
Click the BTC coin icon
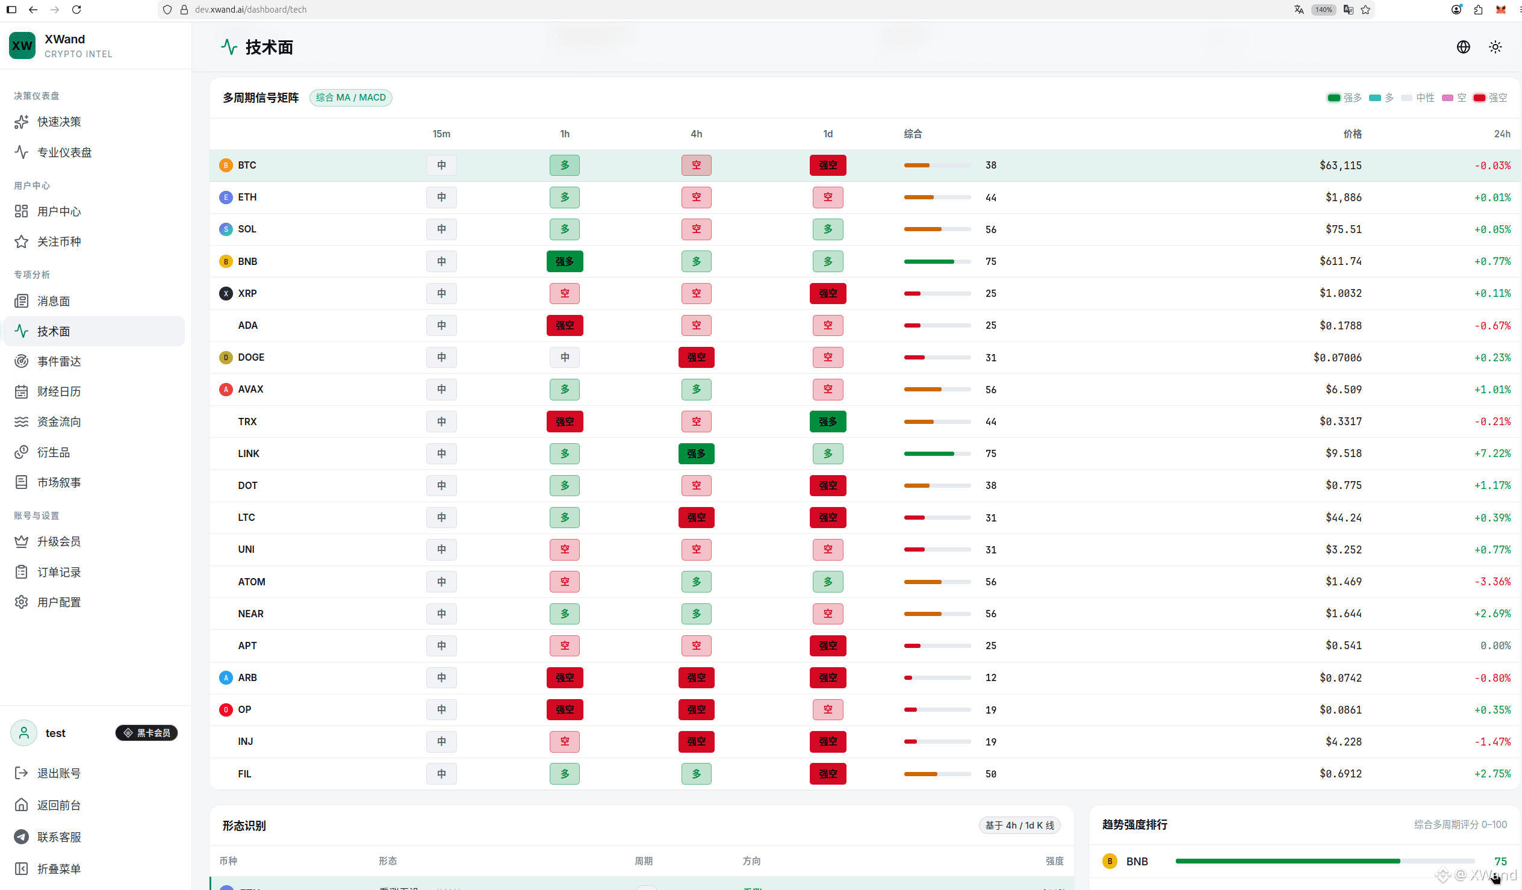[x=226, y=166]
